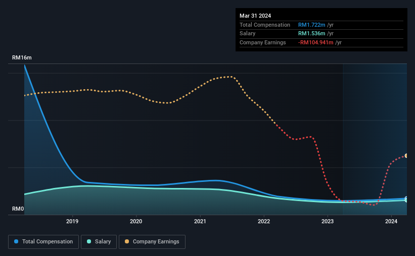Click Company Earnings label in tooltip
This screenshot has width=415, height=256.
(262, 42)
